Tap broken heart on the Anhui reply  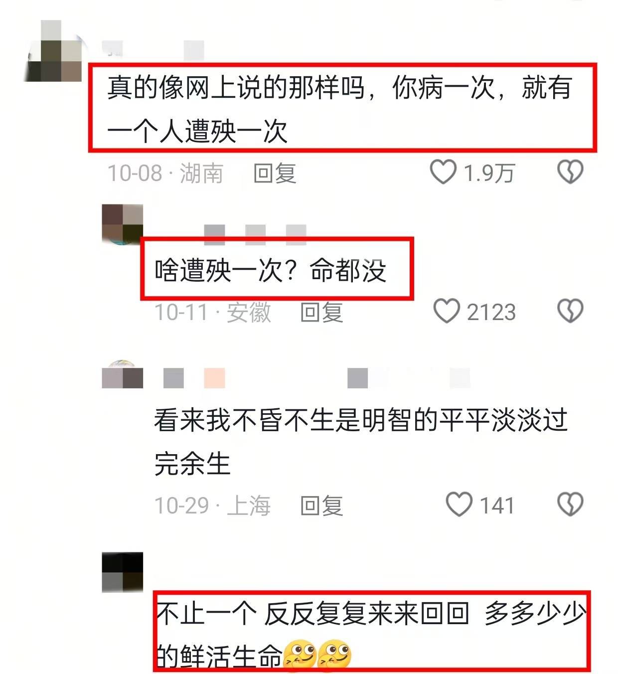(x=570, y=311)
